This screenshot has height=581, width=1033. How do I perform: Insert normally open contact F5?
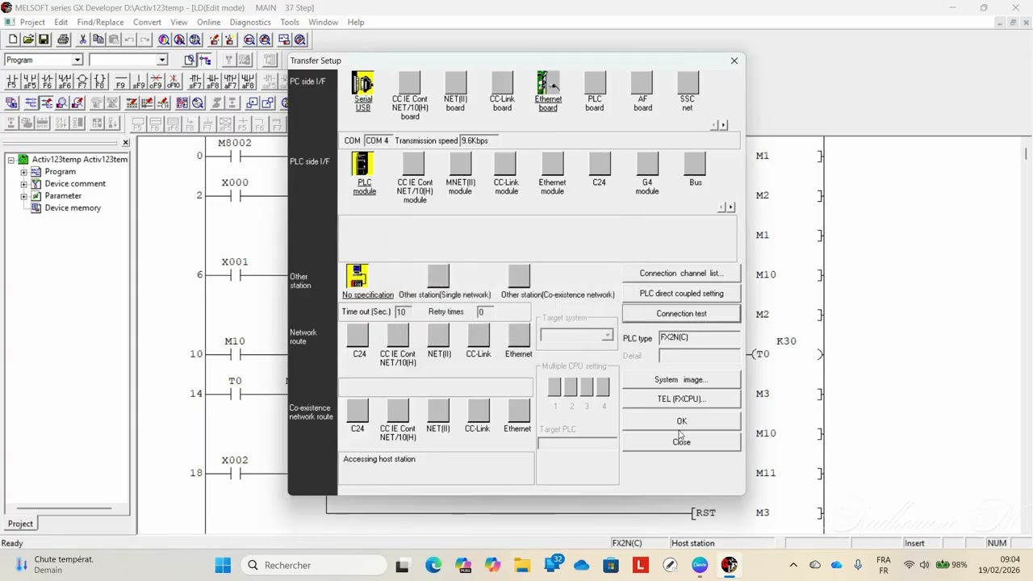(x=12, y=82)
